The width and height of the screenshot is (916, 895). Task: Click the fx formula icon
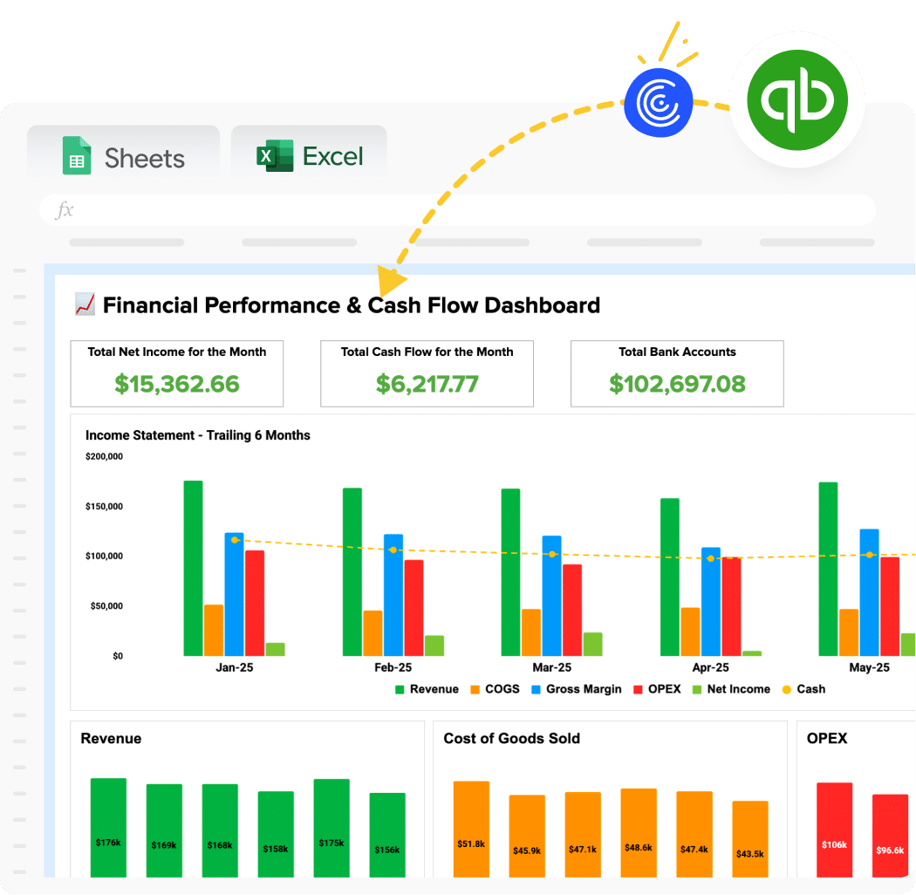(67, 209)
